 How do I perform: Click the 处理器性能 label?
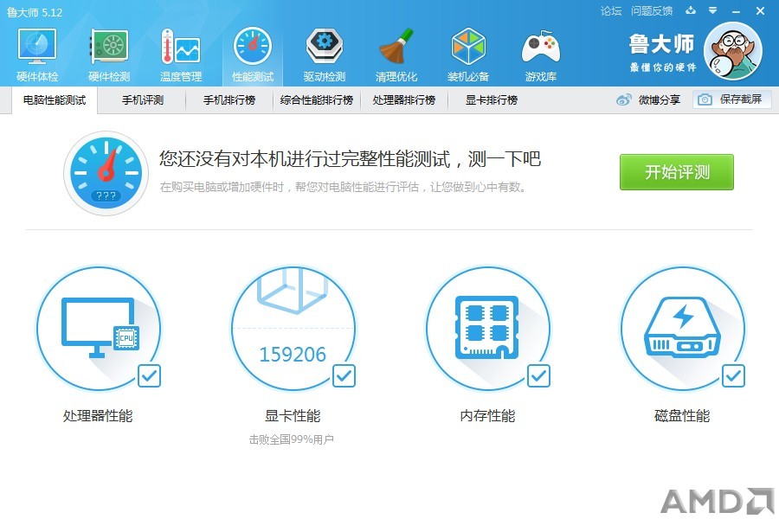click(98, 416)
